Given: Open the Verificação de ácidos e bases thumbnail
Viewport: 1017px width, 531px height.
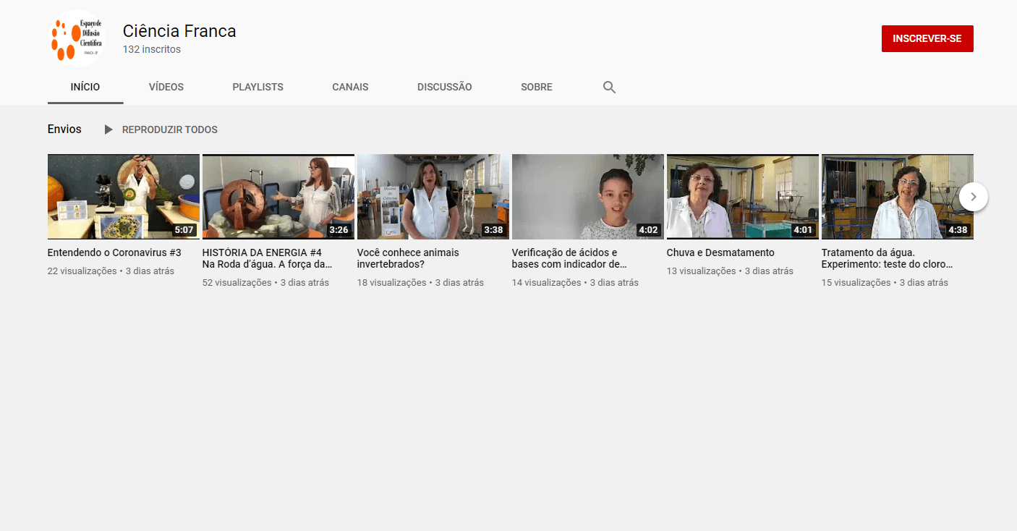Looking at the screenshot, I should click(587, 196).
